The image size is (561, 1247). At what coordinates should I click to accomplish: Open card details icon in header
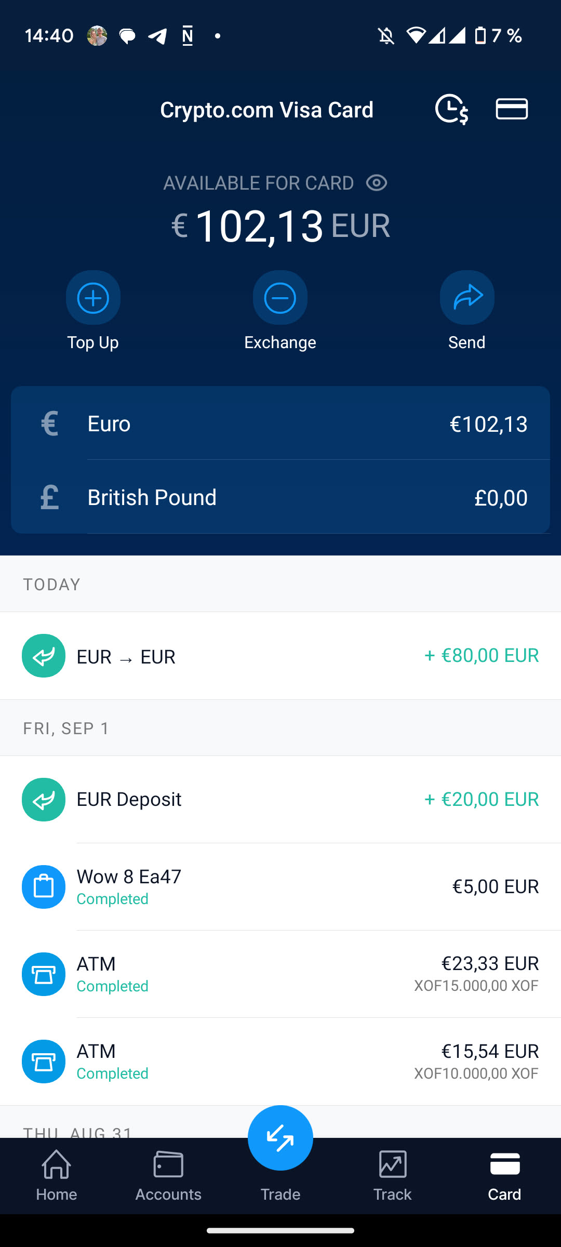[512, 109]
